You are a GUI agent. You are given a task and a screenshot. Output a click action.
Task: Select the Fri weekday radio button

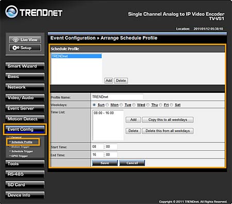161,105
